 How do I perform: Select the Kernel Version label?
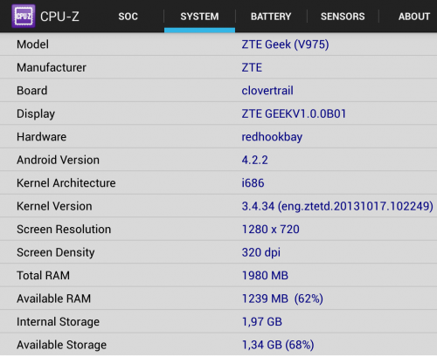(54, 206)
